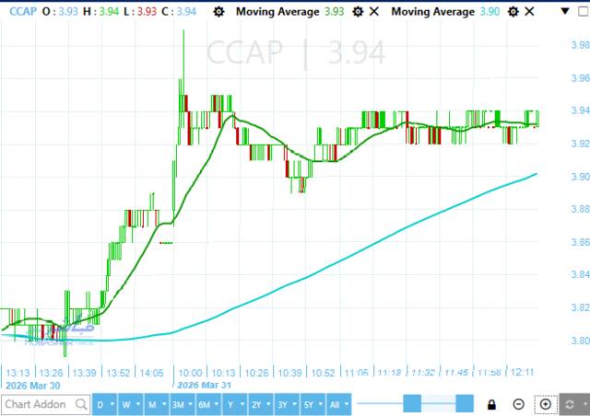The image size is (590, 416).
Task: Click the left handle of the range slider
Action: click(412, 404)
